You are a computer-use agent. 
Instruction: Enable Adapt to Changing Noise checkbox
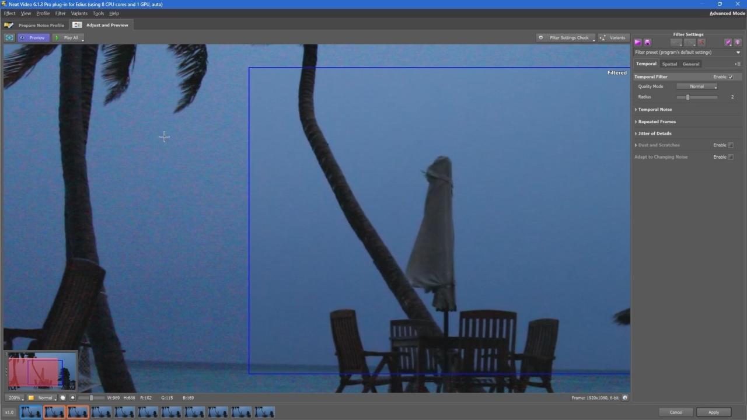731,157
